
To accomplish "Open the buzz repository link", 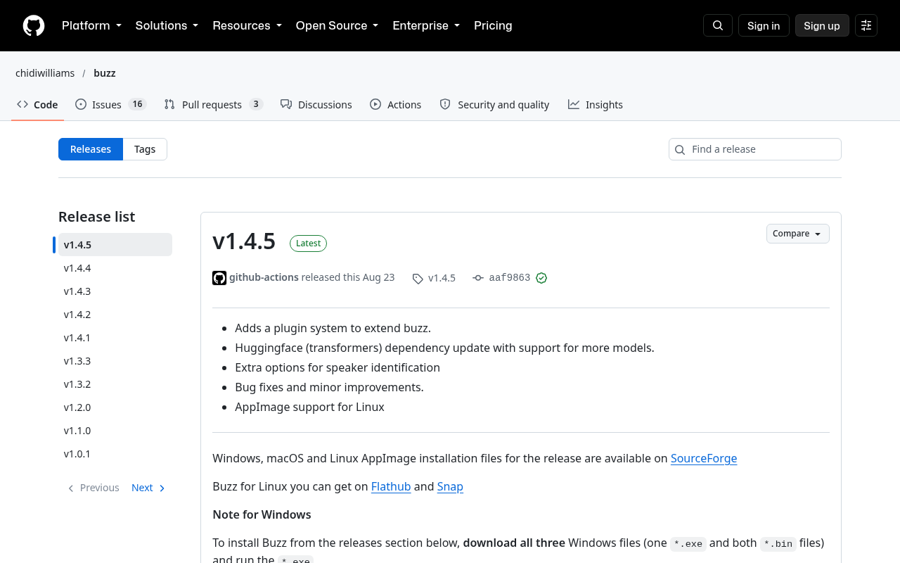I will click(105, 73).
